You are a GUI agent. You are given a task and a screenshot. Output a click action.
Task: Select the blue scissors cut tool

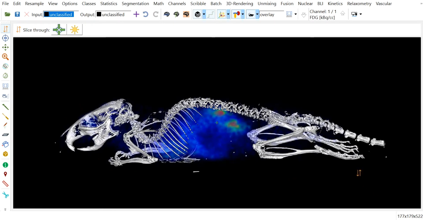[x=5, y=195]
